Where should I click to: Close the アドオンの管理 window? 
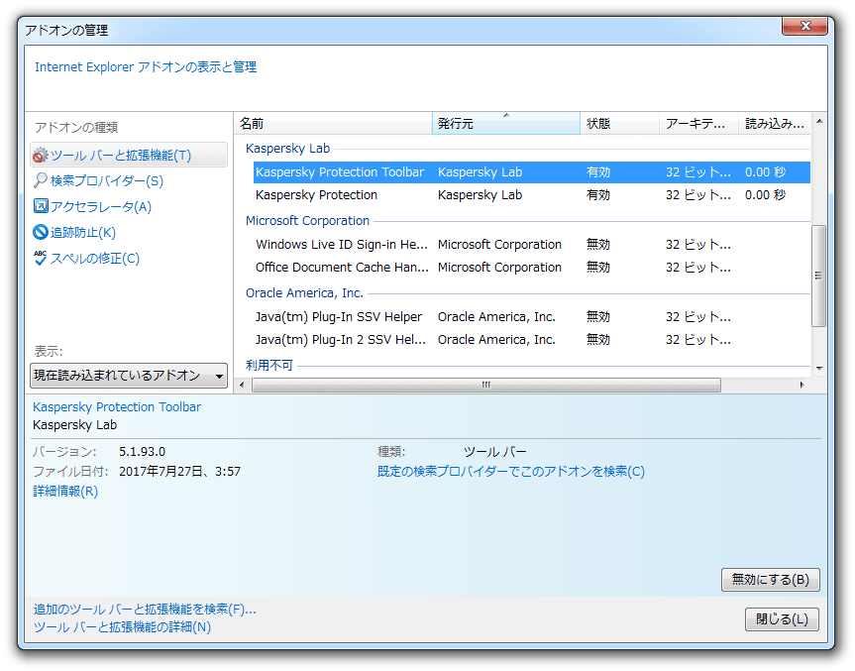point(804,26)
